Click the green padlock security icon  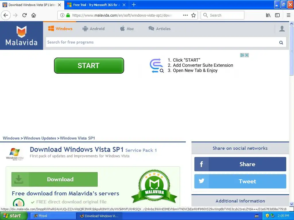click(68, 15)
